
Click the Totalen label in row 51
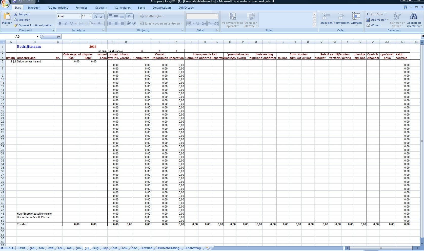(22, 224)
